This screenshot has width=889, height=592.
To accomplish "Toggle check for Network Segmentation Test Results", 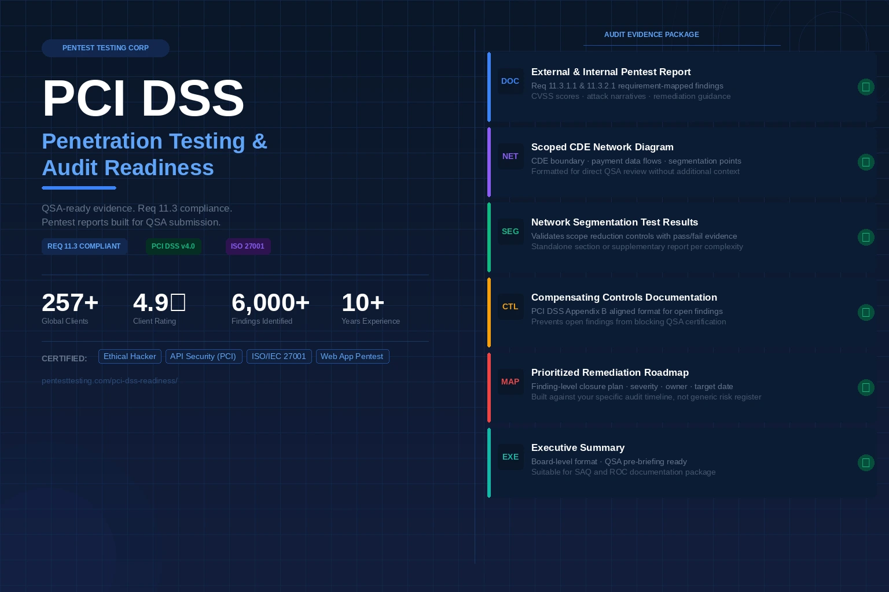I will [866, 237].
